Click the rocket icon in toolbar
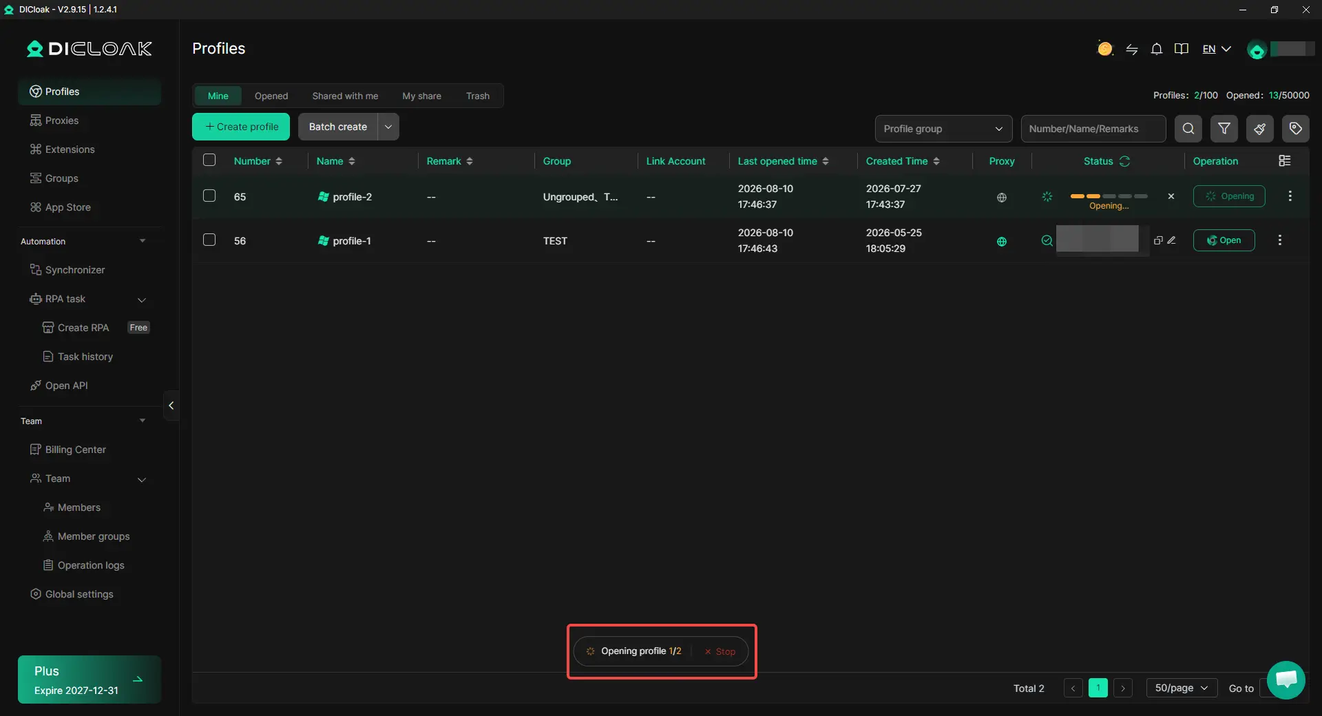Screen dimensions: 1322x716 [1259, 129]
